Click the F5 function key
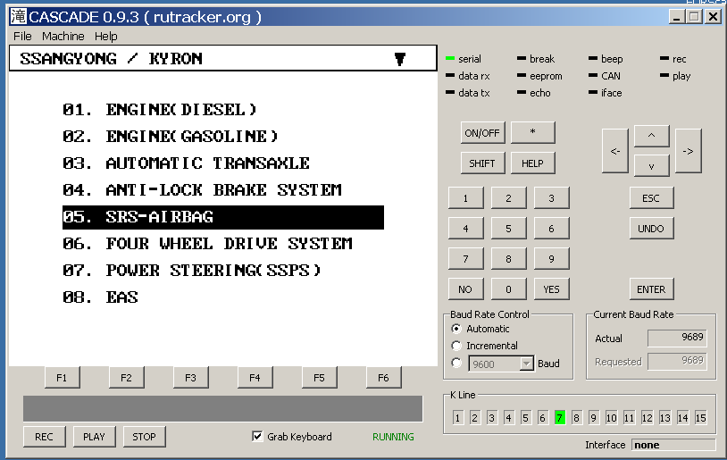This screenshot has width=727, height=460. click(x=319, y=378)
